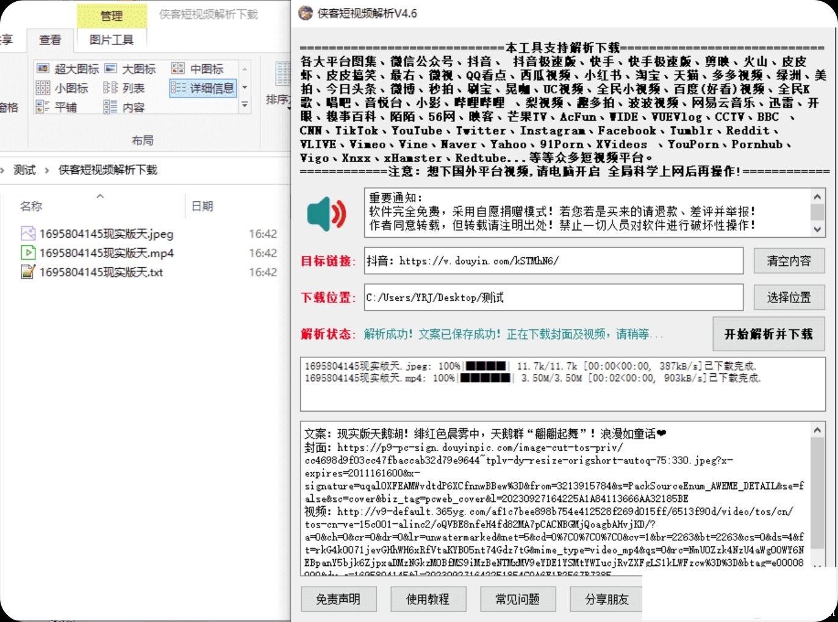Choose medium icons layout
The width and height of the screenshot is (838, 622).
pos(198,69)
